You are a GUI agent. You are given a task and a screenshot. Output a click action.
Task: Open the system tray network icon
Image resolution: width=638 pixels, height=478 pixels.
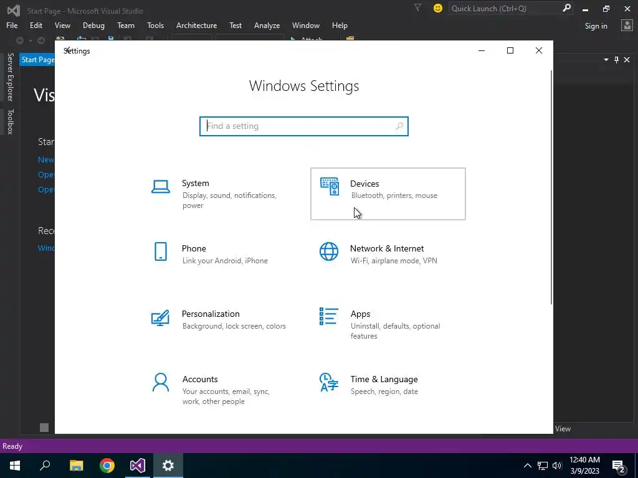coord(543,466)
